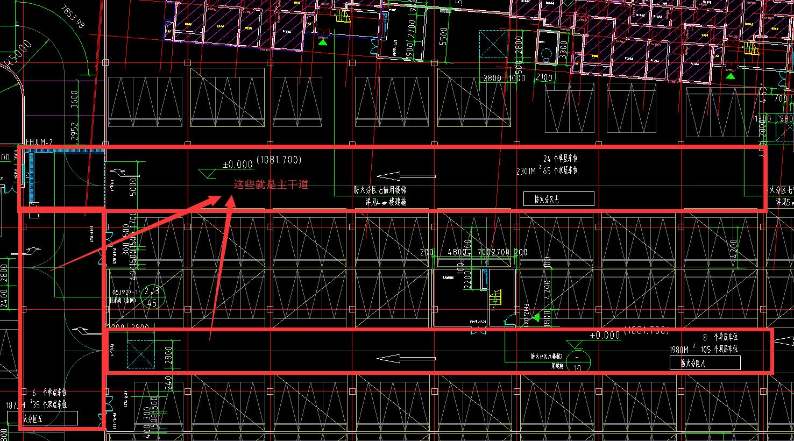
Task: Select the '2952' vertical dimension text
Action: tap(74, 132)
